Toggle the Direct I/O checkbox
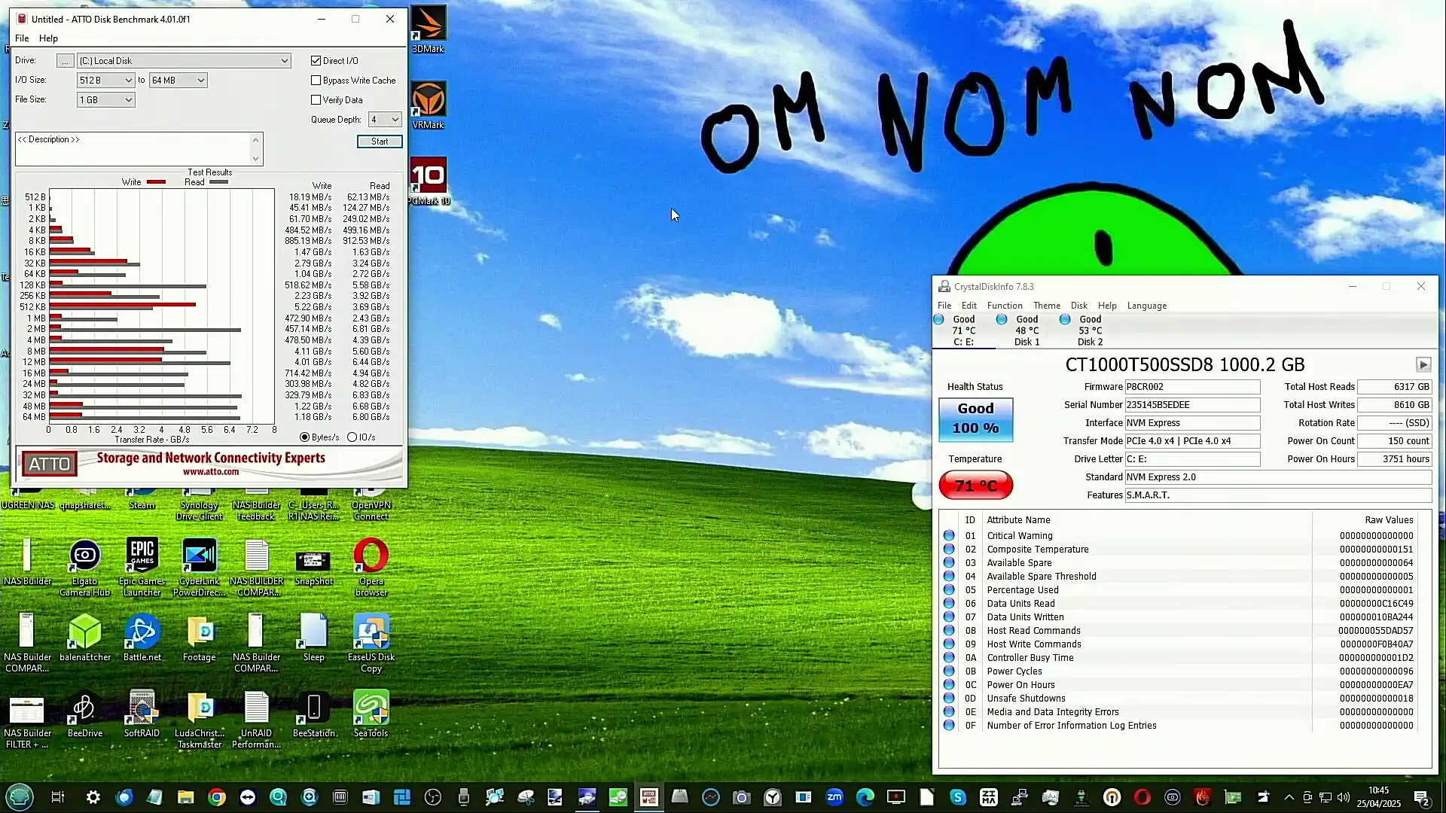The image size is (1446, 813). [316, 61]
